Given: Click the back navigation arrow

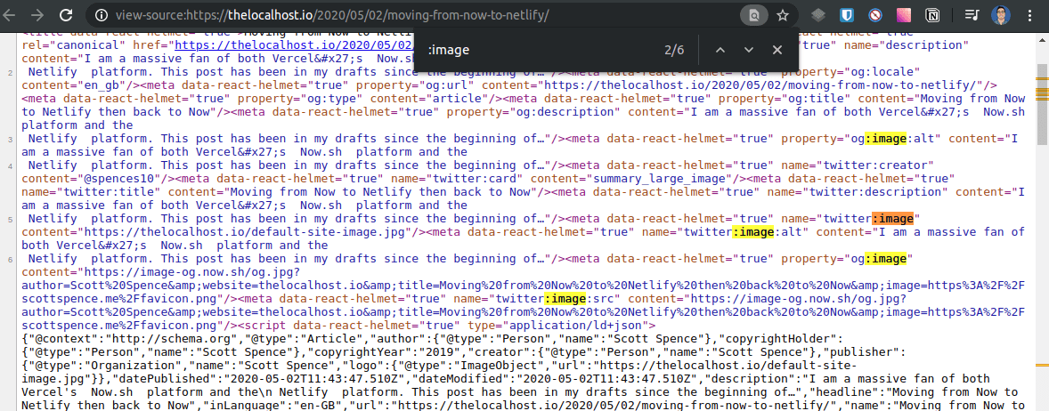Looking at the screenshot, I should 11,15.
